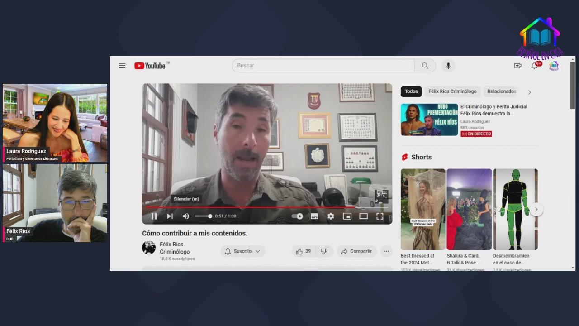Skip to the next video
Viewport: 579px width, 326px height.
click(x=170, y=216)
